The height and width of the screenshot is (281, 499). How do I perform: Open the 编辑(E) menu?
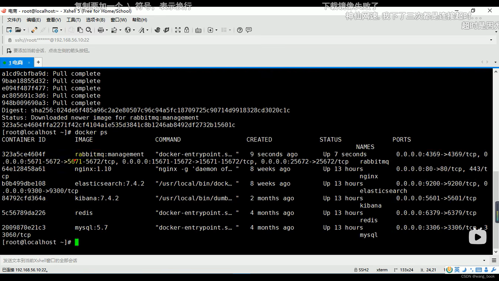point(34,20)
